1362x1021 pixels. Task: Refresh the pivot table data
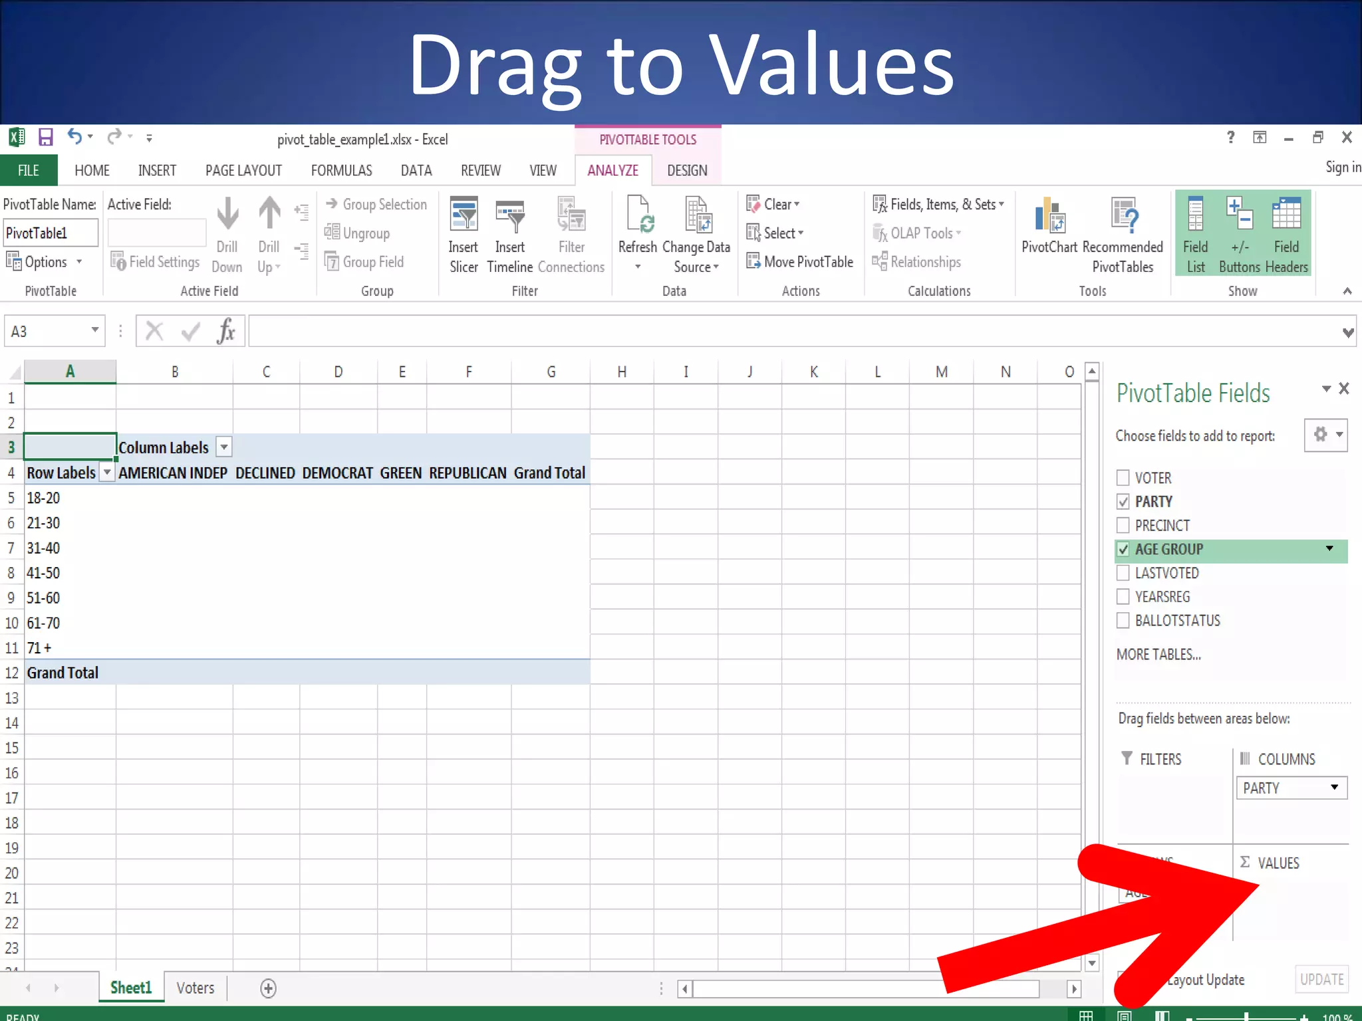point(638,235)
